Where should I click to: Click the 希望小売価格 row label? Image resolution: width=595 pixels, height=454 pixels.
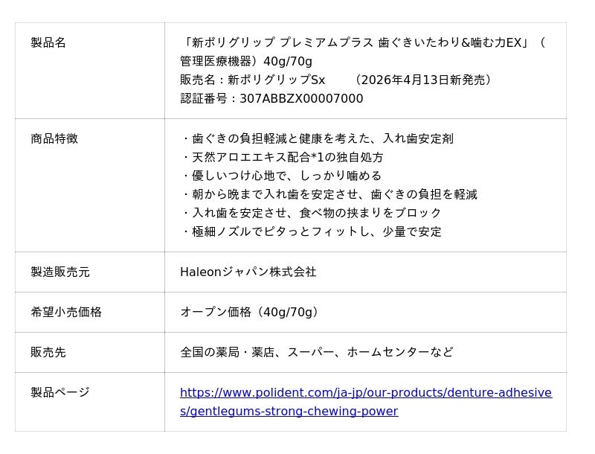pos(66,313)
